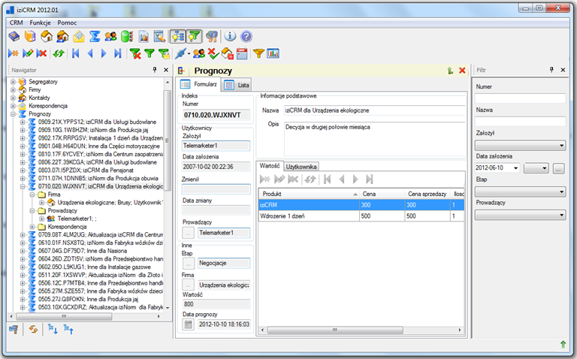Click the Numer input field in filter panel
Screen dimensions: 577x359
521,98
